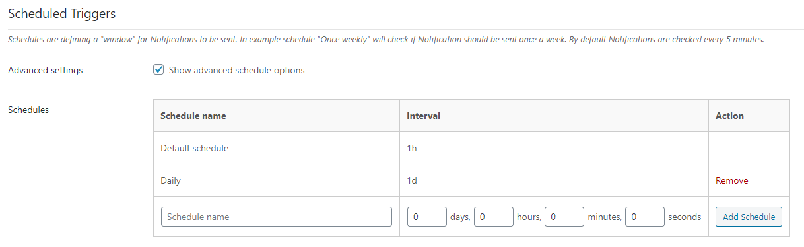804x247 pixels.
Task: Click the italic schedules description text
Action: 386,39
